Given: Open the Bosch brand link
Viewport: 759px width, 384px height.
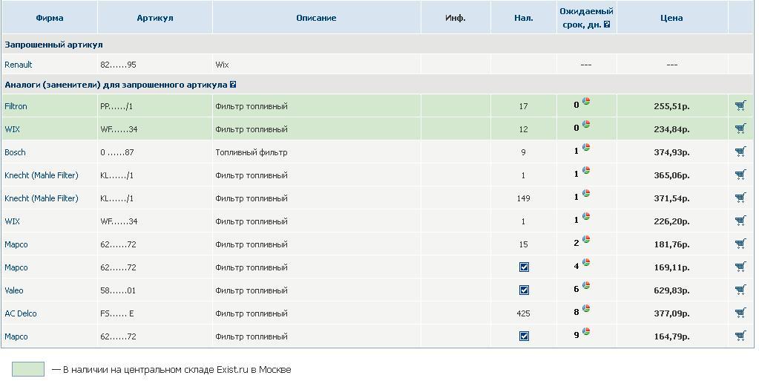Looking at the screenshot, I should pyautogui.click(x=15, y=152).
